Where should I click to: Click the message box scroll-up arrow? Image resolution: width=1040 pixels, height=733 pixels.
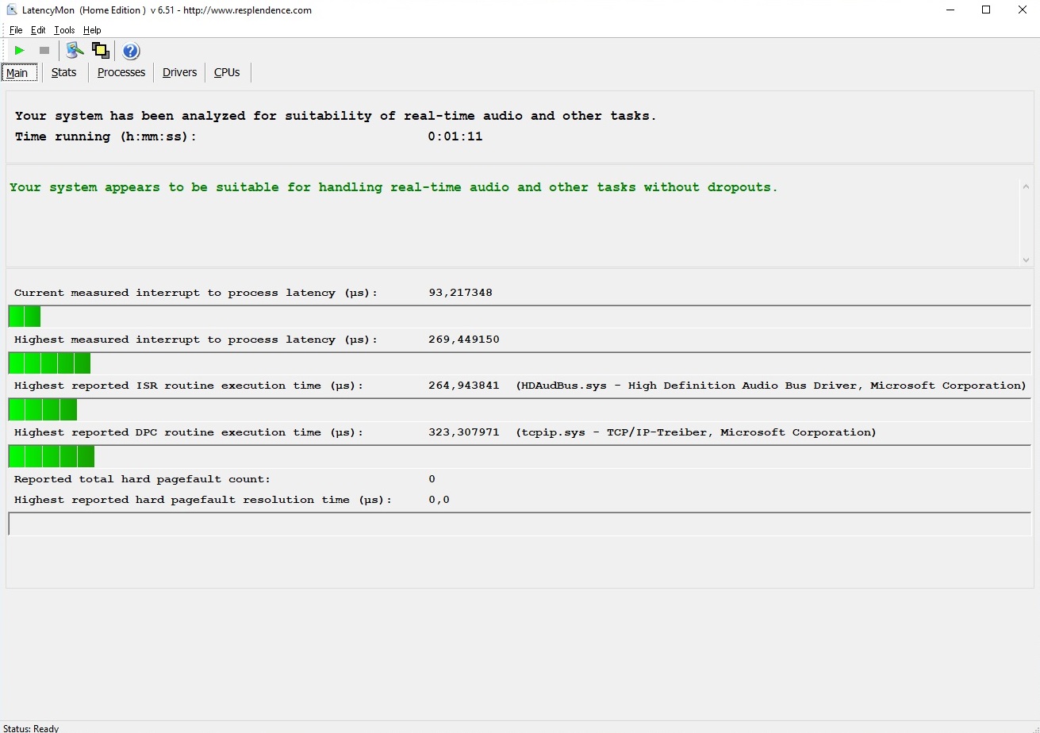pos(1026,187)
